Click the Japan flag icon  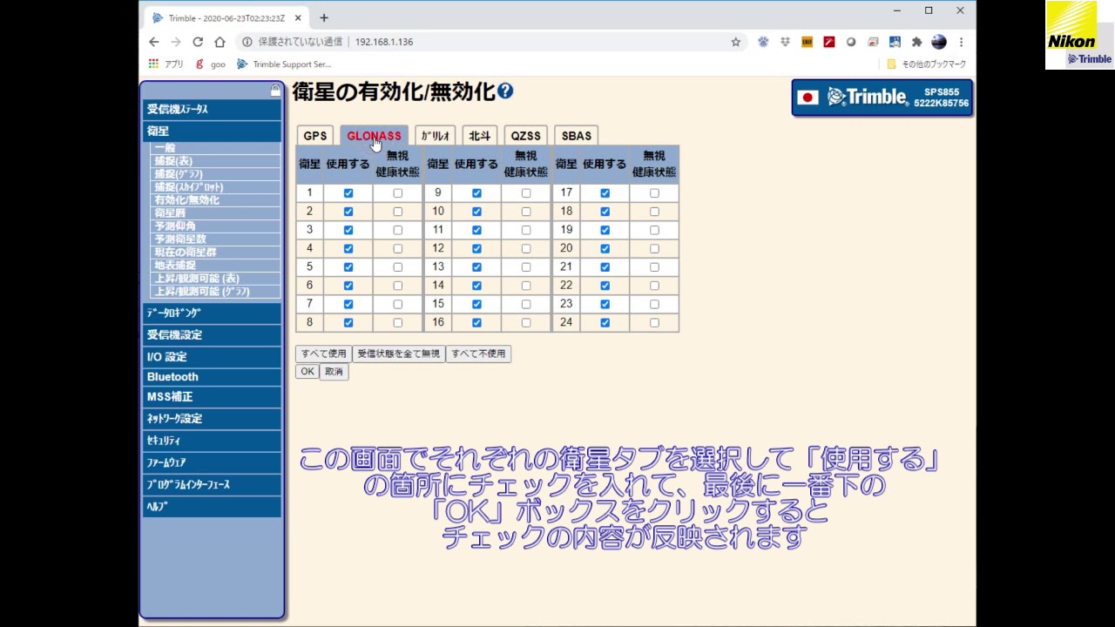[x=808, y=98]
